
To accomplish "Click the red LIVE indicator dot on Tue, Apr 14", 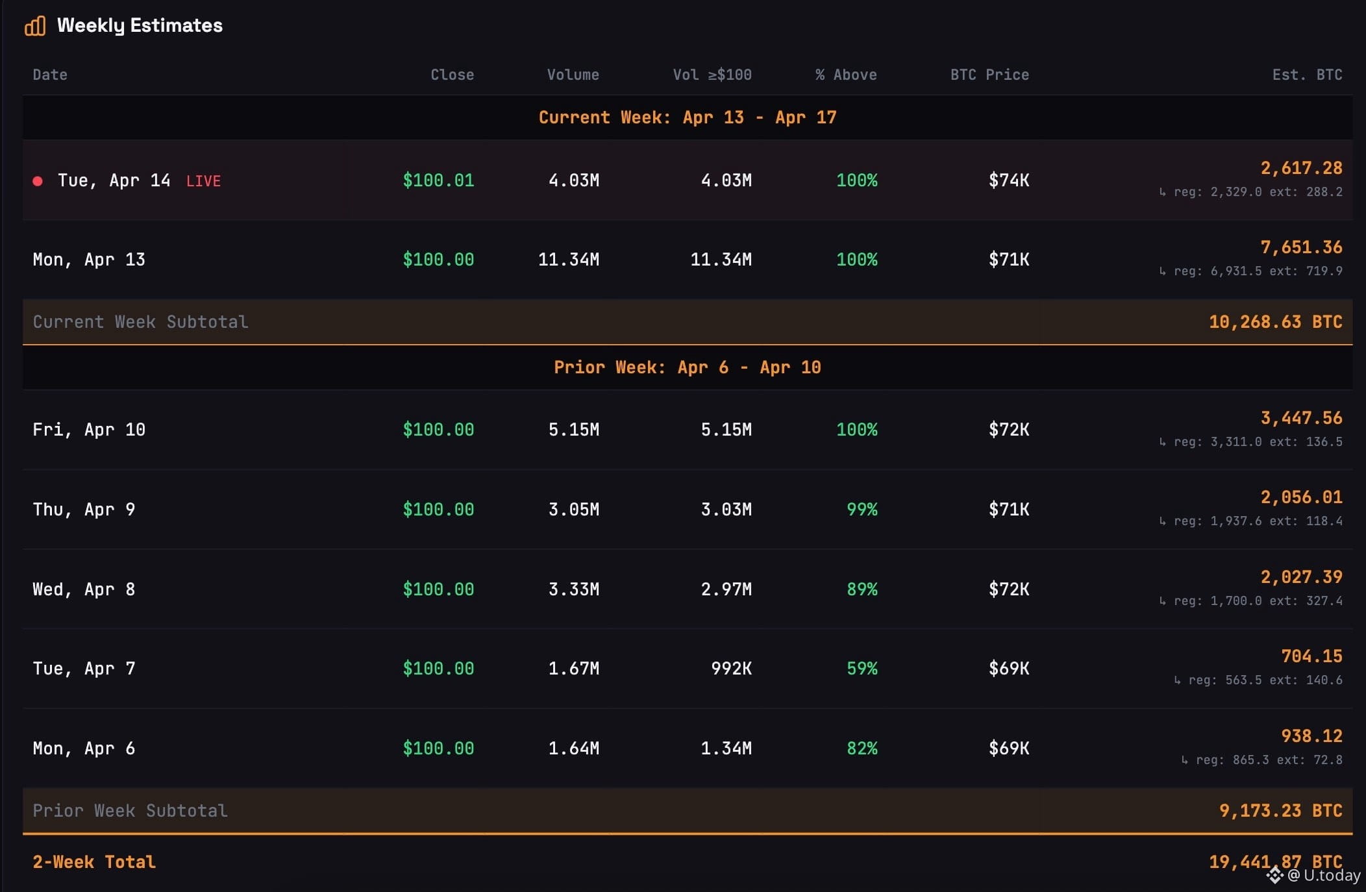I will 38,180.
